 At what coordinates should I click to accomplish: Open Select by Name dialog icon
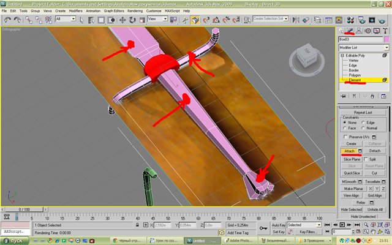(91, 20)
